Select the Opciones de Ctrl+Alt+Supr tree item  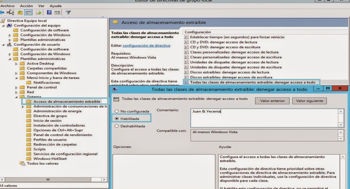click(x=58, y=130)
